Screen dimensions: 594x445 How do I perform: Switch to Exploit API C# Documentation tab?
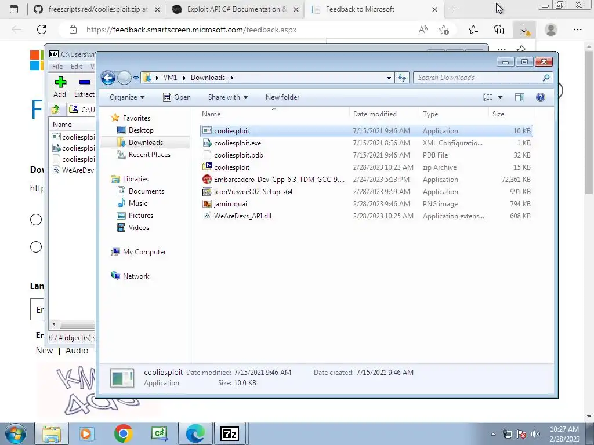click(234, 9)
